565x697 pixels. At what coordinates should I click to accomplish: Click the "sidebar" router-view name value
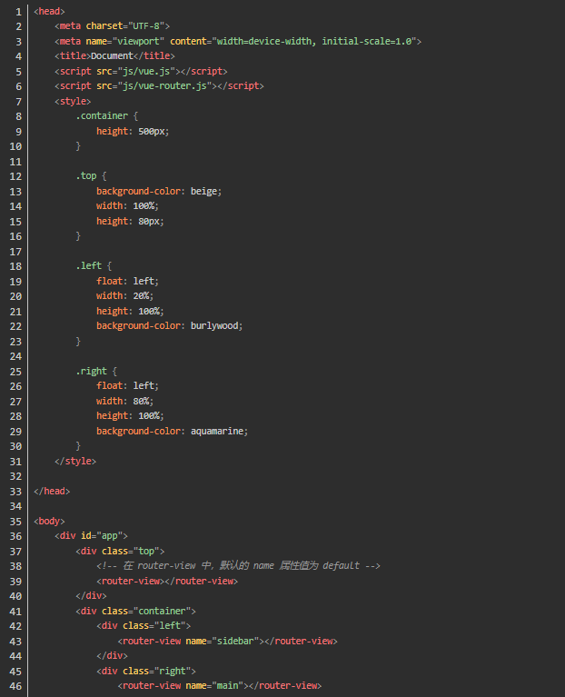tap(238, 641)
